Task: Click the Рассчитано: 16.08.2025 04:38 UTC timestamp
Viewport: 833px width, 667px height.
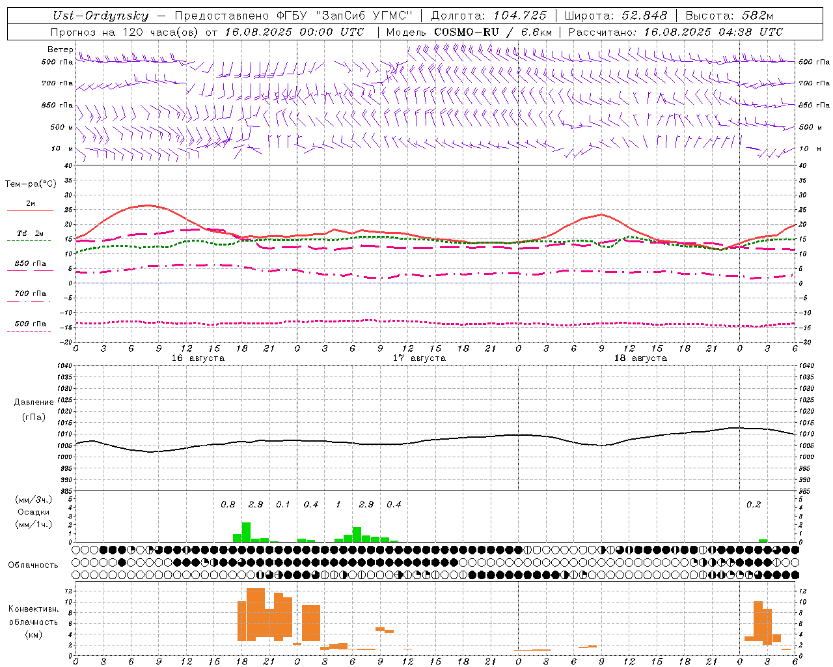Action: (676, 32)
